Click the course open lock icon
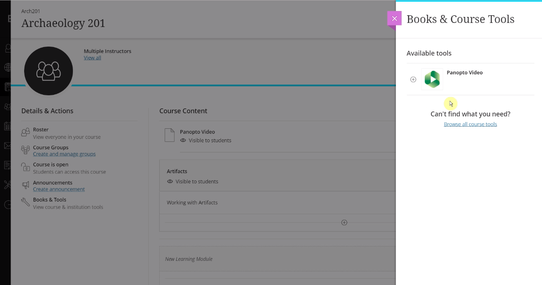 click(25, 168)
